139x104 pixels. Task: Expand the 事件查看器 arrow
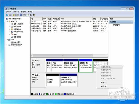point(9,27)
